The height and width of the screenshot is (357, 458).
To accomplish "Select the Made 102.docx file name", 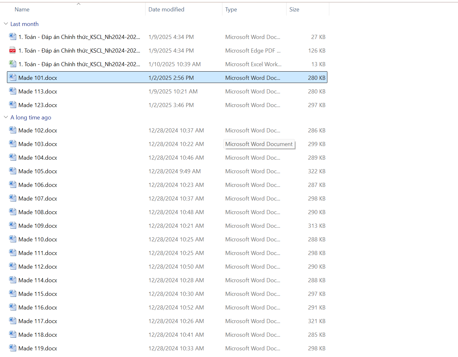I will [x=38, y=131].
